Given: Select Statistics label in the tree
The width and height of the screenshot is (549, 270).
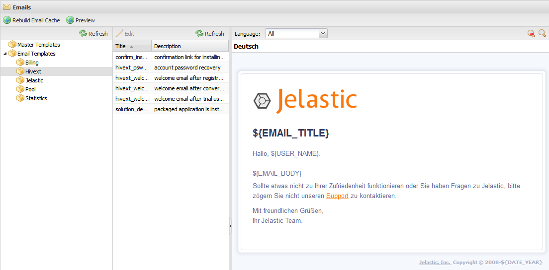Looking at the screenshot, I should [36, 98].
